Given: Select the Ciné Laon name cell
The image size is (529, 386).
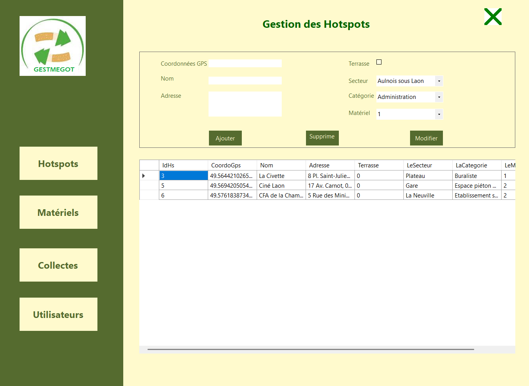Looking at the screenshot, I should pyautogui.click(x=281, y=186).
